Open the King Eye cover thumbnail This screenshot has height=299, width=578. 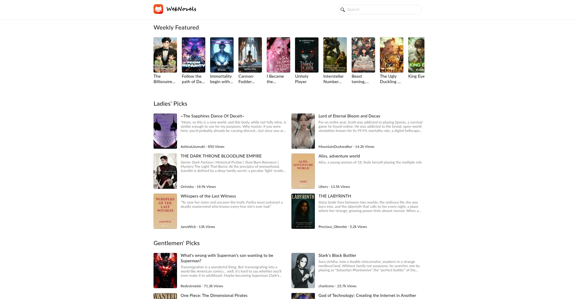(416, 55)
